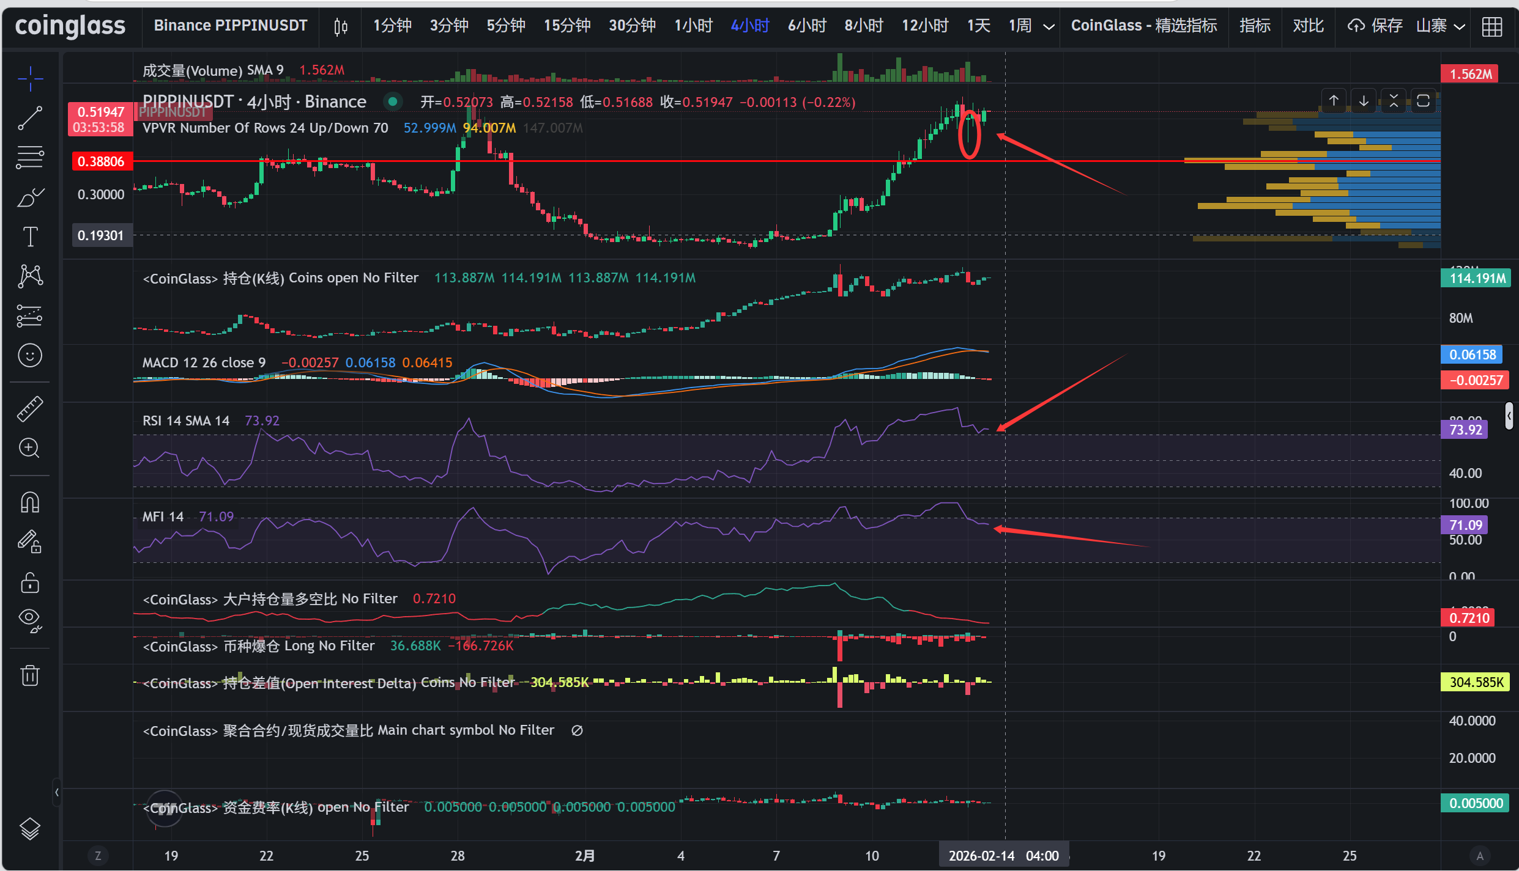1519x871 pixels.
Task: Open the layout grid icon
Action: [1491, 26]
